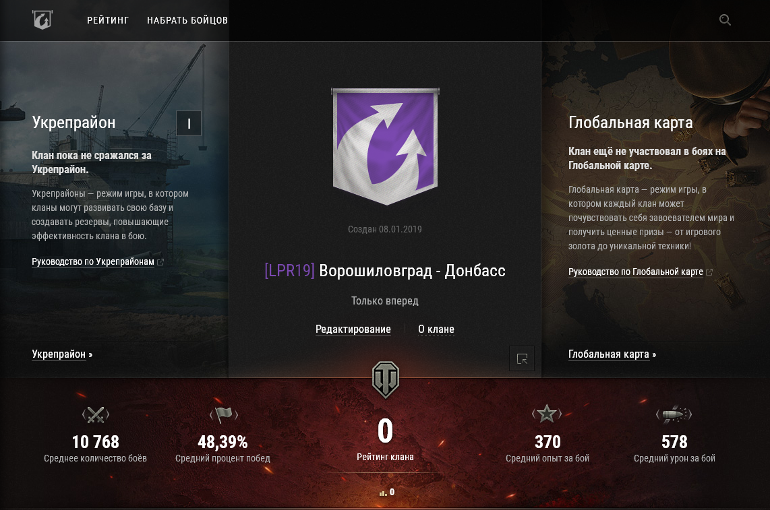Click the Рейтинг клана label
Viewport: 770px width, 510px height.
(385, 457)
